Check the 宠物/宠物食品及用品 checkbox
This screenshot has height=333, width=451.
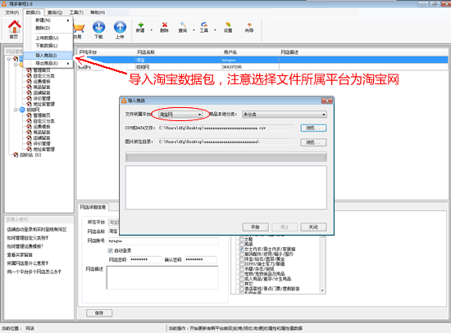[x=242, y=273]
